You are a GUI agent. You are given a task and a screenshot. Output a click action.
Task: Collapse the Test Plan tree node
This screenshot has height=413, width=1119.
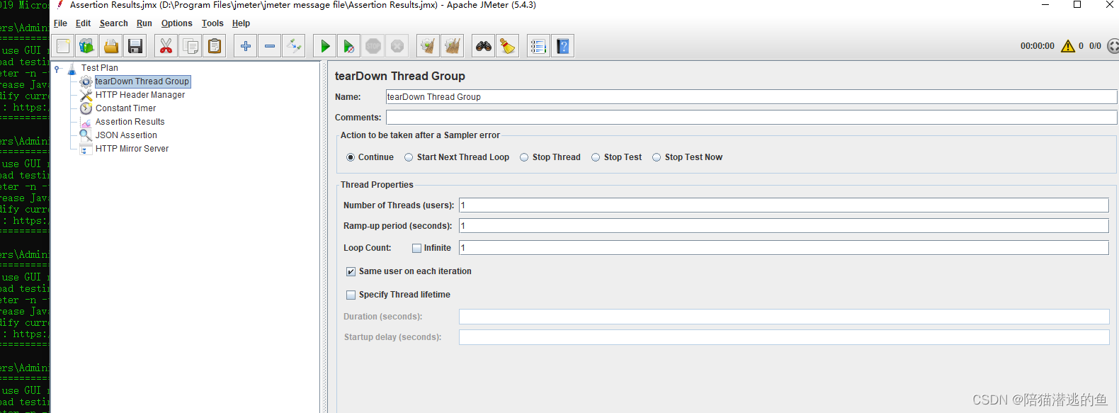tap(57, 69)
